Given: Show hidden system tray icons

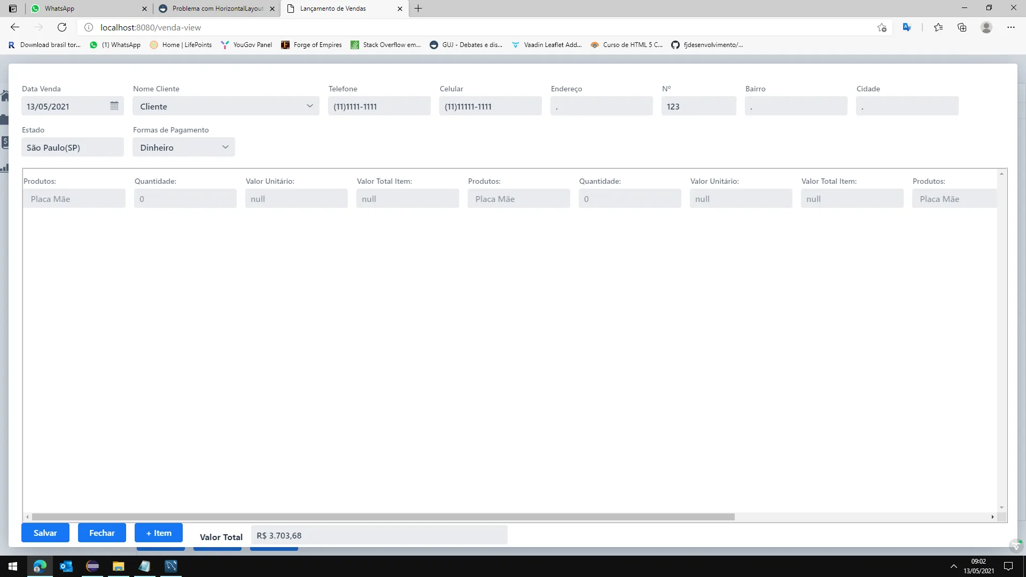Looking at the screenshot, I should (953, 566).
